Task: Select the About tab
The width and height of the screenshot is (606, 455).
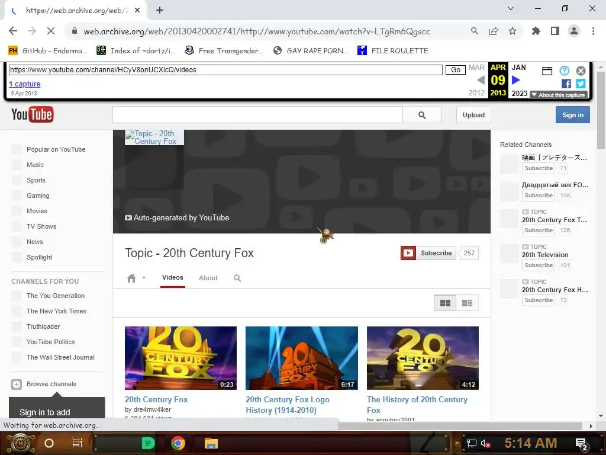Action: pos(208,278)
